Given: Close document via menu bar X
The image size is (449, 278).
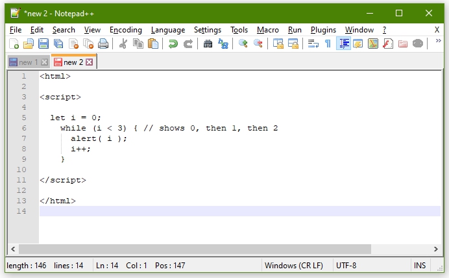Looking at the screenshot, I should click(x=437, y=30).
